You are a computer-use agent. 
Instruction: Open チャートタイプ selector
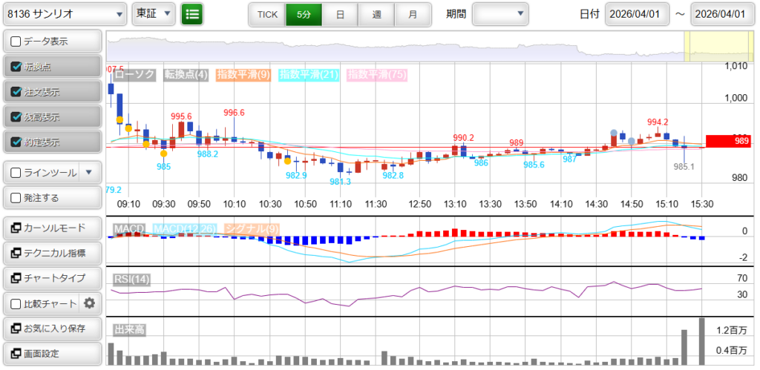tap(52, 278)
